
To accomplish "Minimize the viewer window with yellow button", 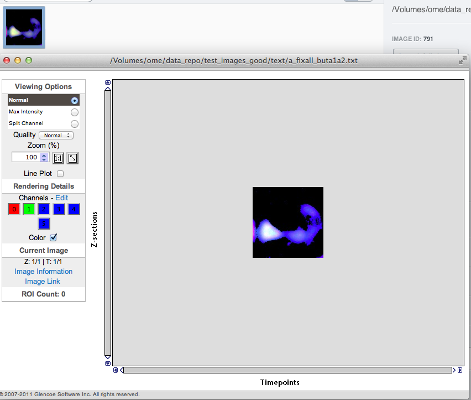I will (18, 60).
